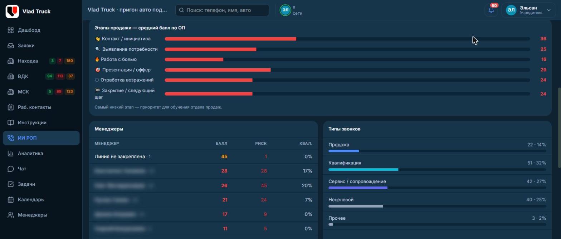The image size is (561, 239).
Task: Click the Прочее call type label
Action: [337, 218]
